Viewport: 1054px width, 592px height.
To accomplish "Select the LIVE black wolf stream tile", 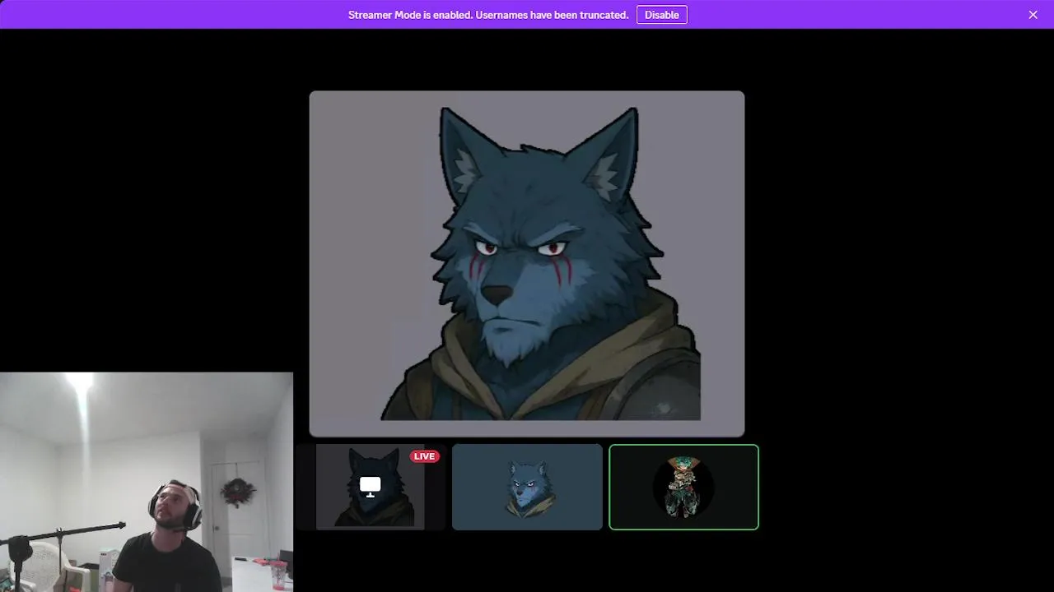I will pyautogui.click(x=371, y=487).
